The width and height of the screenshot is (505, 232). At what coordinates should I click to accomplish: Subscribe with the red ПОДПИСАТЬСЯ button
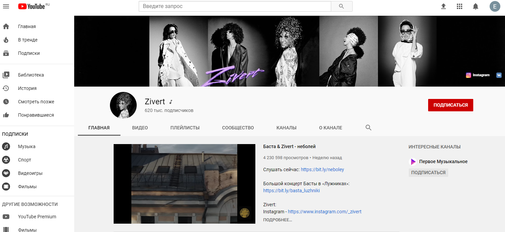[451, 105]
